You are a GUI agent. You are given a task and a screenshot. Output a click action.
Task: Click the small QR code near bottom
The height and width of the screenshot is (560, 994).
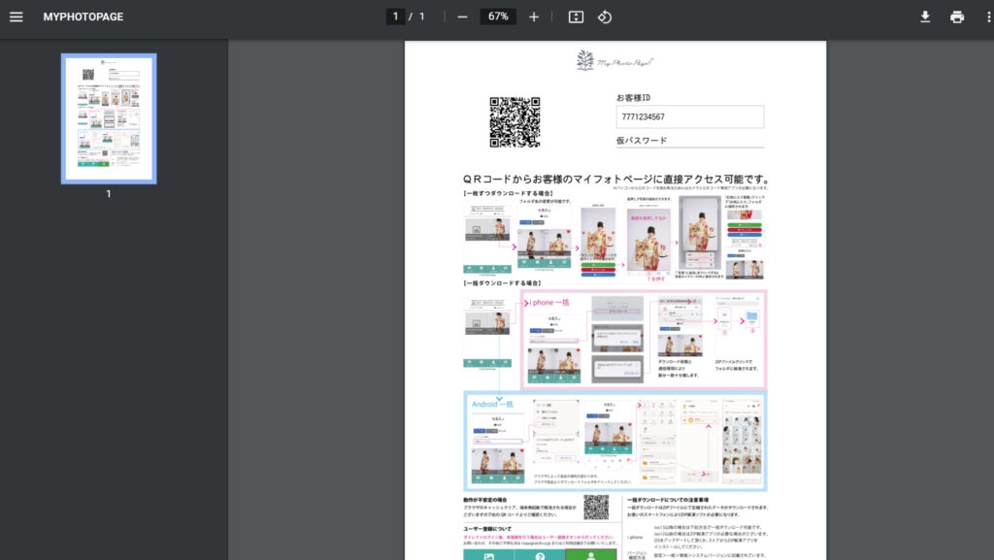tap(596, 508)
